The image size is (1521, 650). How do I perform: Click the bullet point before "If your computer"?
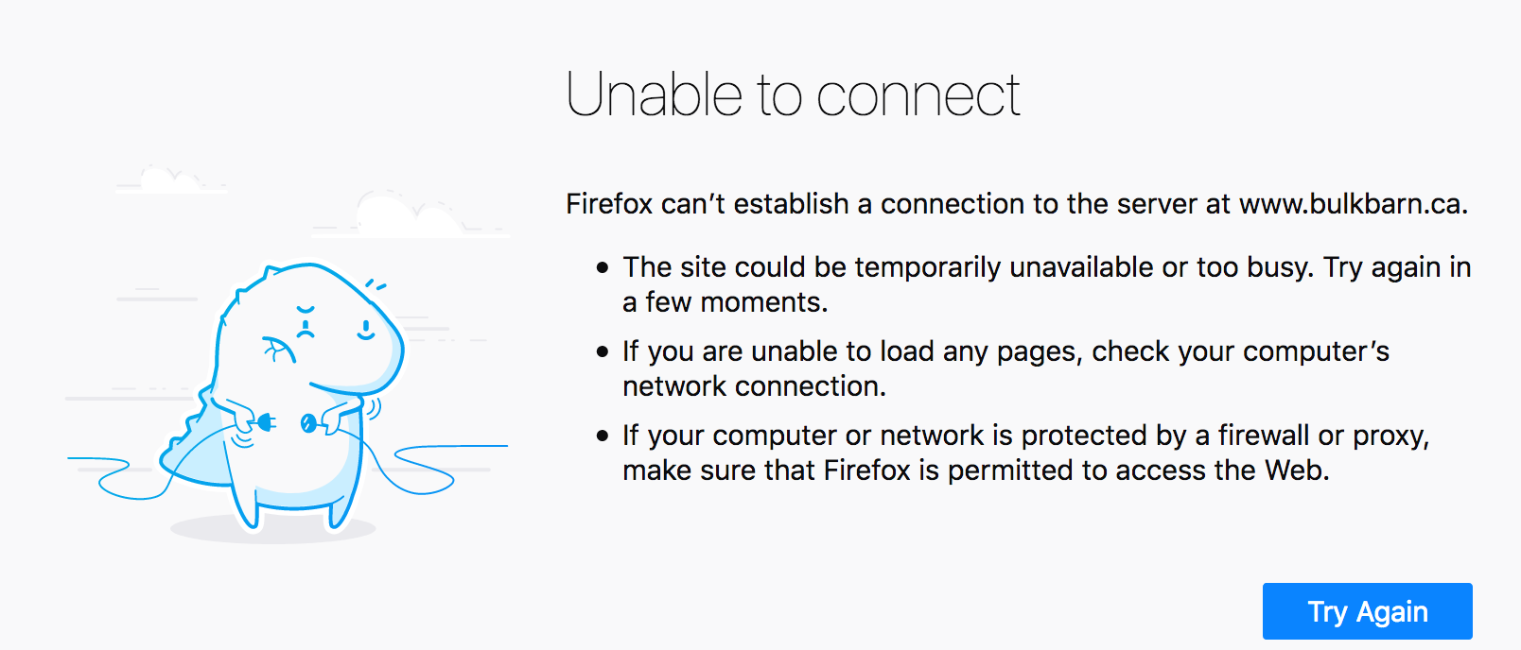[603, 436]
